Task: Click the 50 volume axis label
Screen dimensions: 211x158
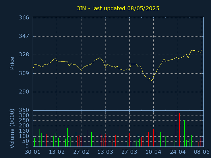Action: (x=26, y=141)
